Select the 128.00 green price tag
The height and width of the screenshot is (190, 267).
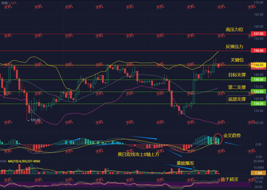coord(258,103)
